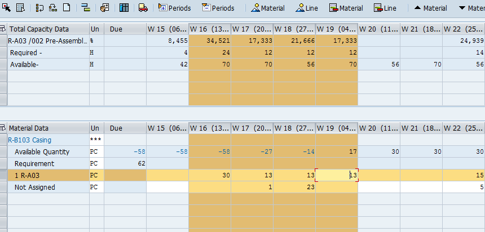Screen dimensions: 485x232
Task: Click Not Assigned value 23 in W 18
Action: (x=294, y=187)
